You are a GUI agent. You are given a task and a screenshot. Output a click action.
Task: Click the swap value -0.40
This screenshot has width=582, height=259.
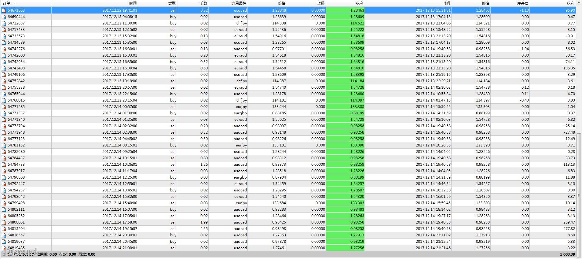(524, 100)
